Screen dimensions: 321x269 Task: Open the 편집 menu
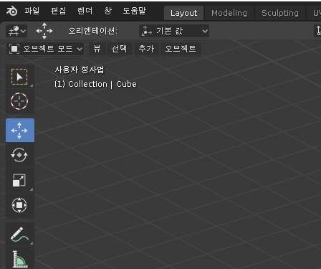pos(58,11)
